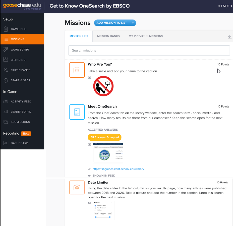Click the download missions arrow icon

click(x=229, y=36)
